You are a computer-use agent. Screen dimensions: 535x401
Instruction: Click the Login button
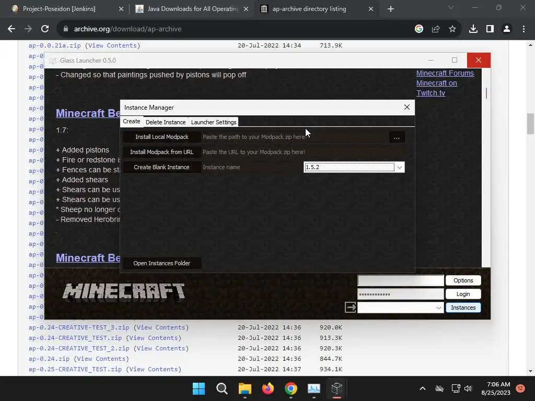click(463, 294)
